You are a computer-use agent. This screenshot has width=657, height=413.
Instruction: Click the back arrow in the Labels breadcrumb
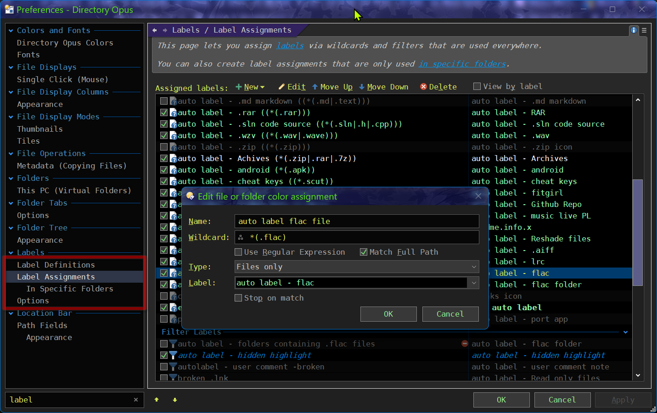point(155,30)
